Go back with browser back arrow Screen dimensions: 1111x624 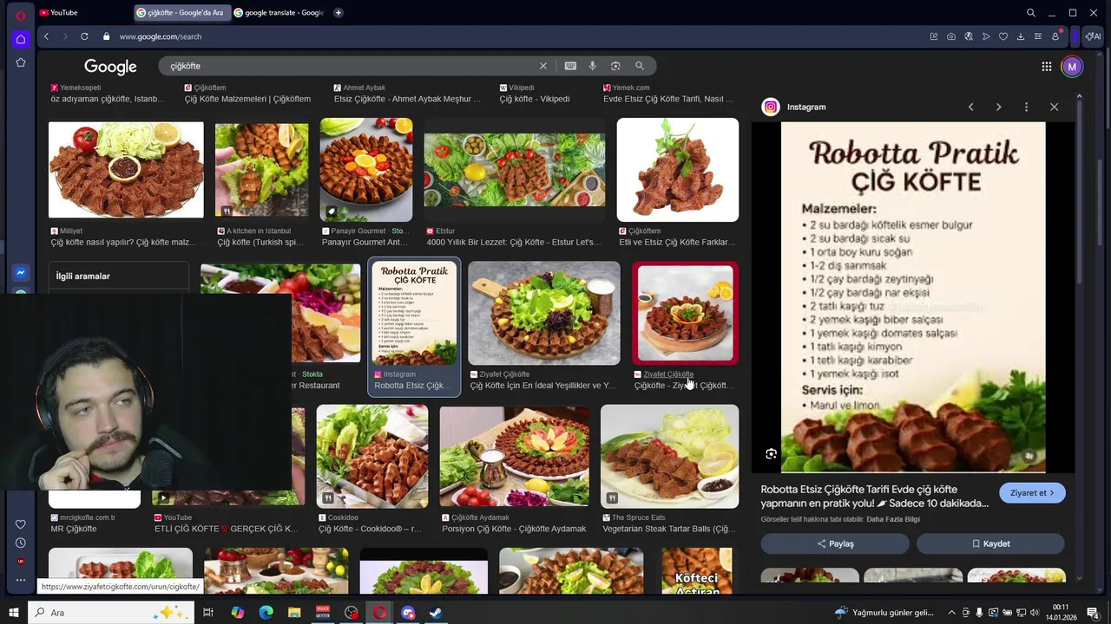[x=46, y=36]
